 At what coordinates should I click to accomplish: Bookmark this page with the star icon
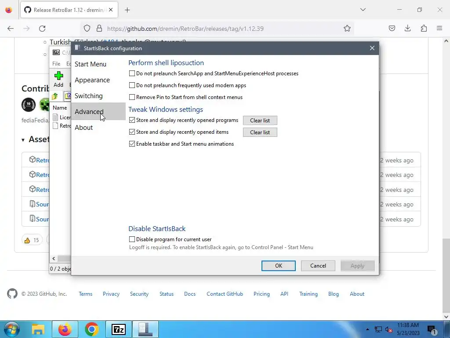pyautogui.click(x=347, y=28)
